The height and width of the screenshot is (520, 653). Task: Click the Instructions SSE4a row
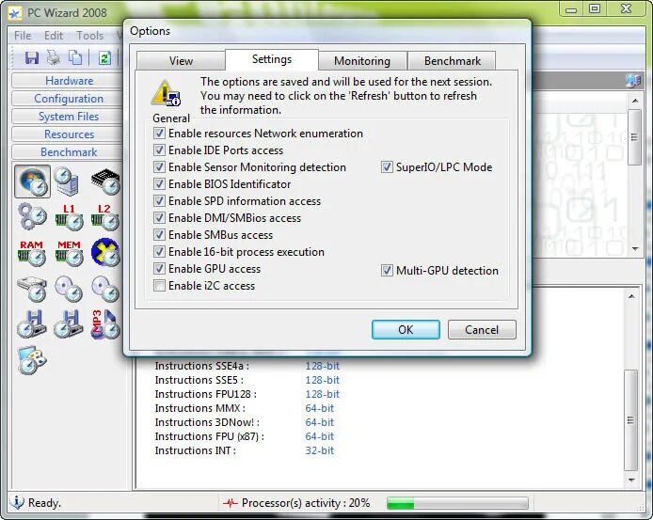pyautogui.click(x=247, y=366)
